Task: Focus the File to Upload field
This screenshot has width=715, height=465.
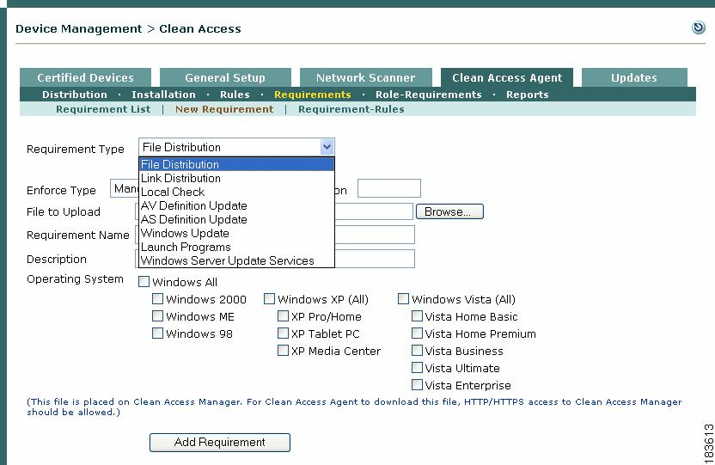Action: (x=374, y=211)
